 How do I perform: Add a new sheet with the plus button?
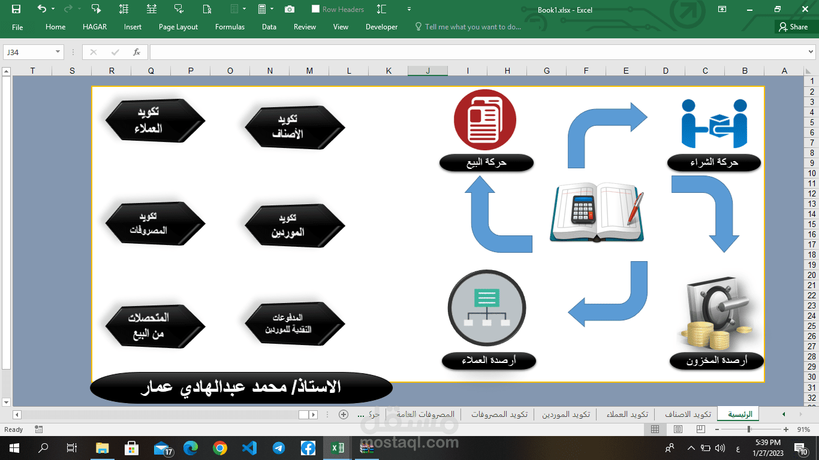[344, 414]
